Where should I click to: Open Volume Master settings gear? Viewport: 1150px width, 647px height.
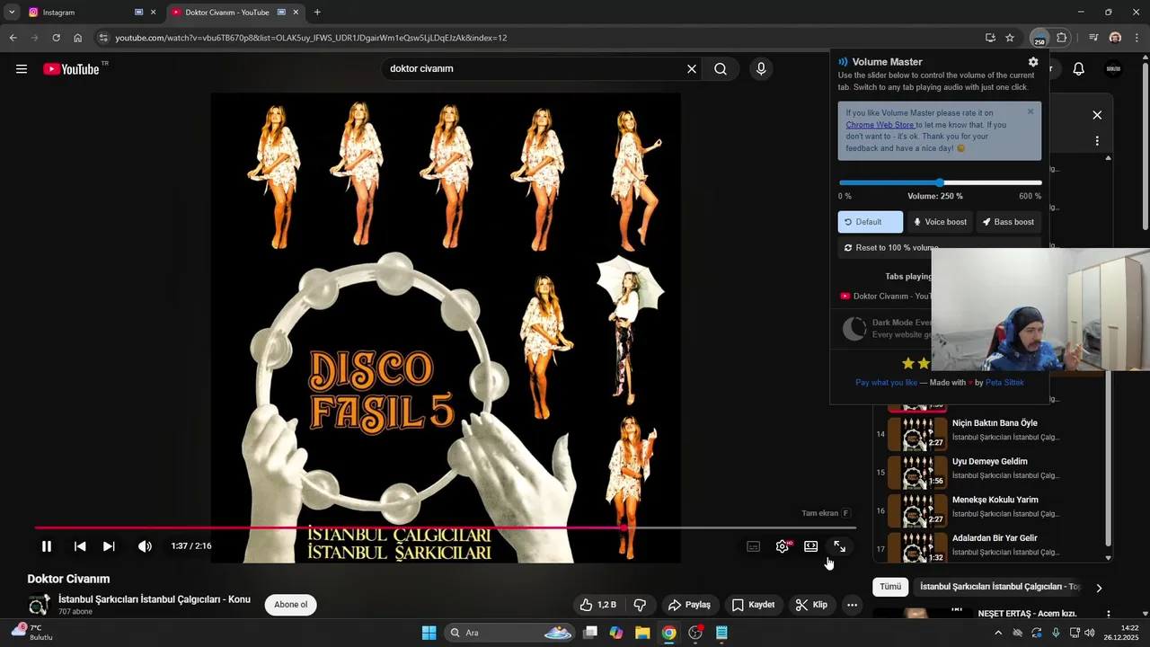pyautogui.click(x=1033, y=62)
